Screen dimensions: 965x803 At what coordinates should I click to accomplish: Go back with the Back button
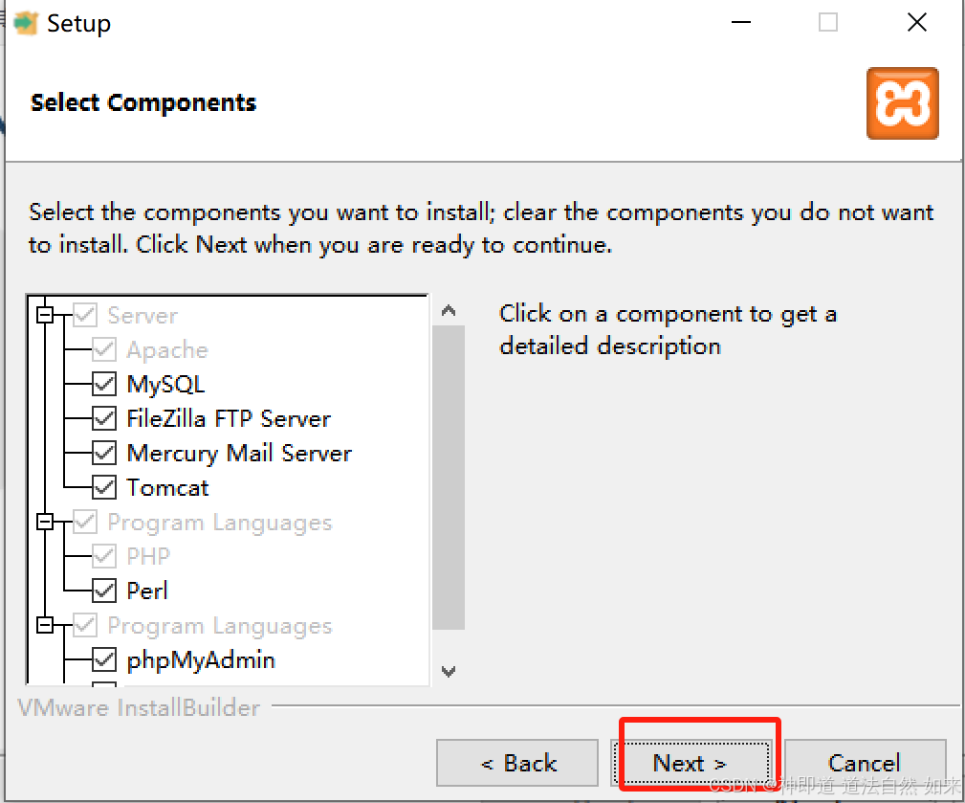click(x=517, y=763)
